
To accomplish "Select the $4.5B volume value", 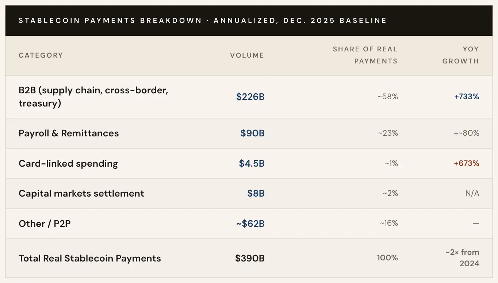I will [252, 163].
